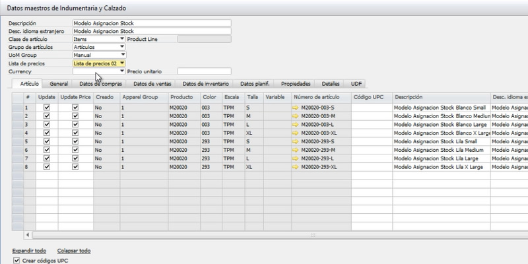The image size is (528, 264).
Task: Click Expandir todo link
Action: [29, 251]
